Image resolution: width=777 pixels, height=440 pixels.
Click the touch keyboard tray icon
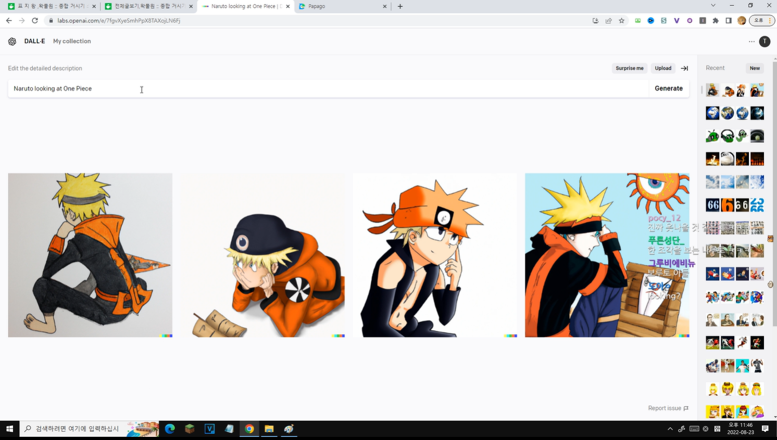pos(694,429)
